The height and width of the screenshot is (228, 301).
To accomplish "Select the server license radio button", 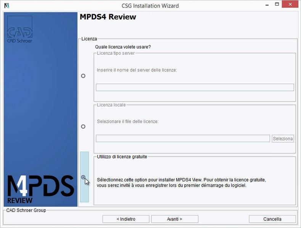I will coord(83,76).
